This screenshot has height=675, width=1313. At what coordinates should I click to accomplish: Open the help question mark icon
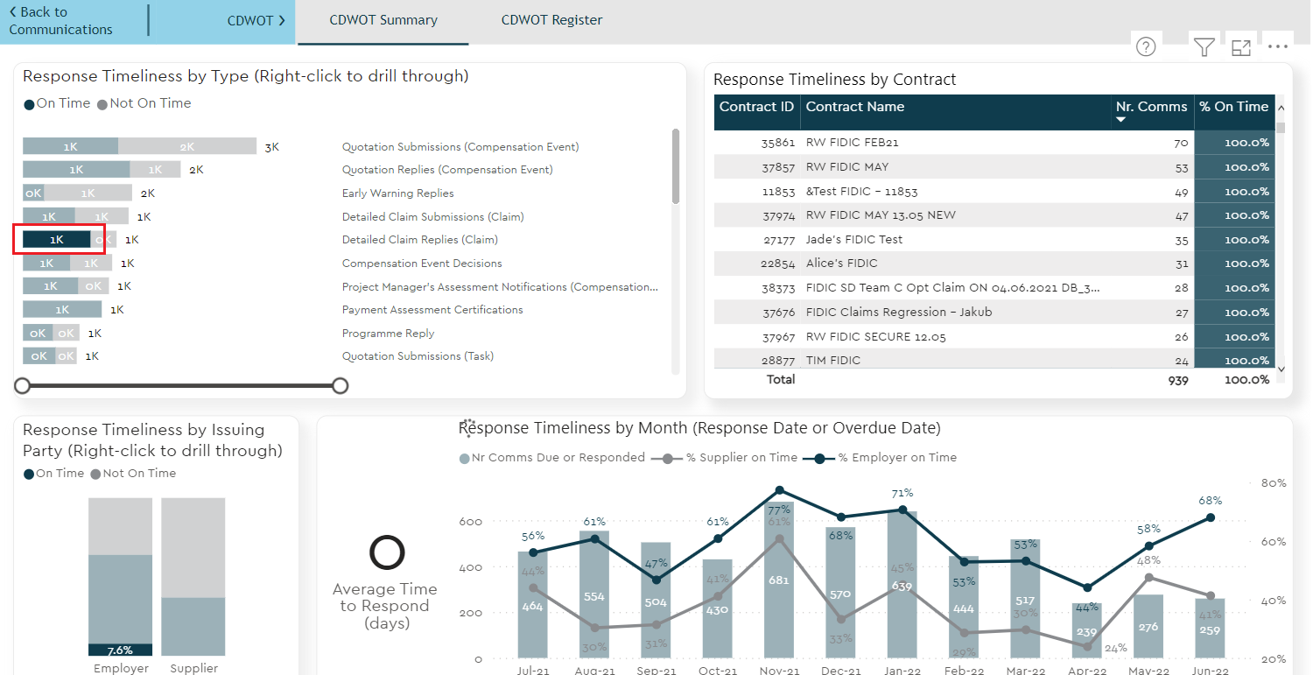click(x=1145, y=47)
